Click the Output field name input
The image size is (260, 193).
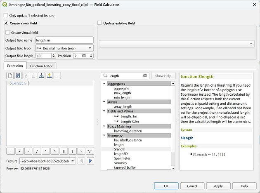click(x=64, y=40)
